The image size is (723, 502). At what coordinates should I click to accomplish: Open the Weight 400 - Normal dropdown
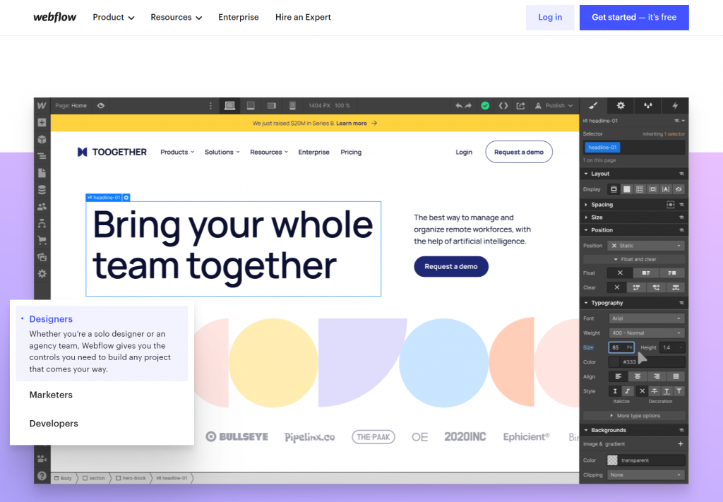click(647, 333)
